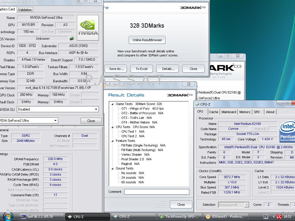This screenshot has width=295, height=221.
Task: Select GT1 - Wings of Fury result row
Action: (x=142, y=108)
